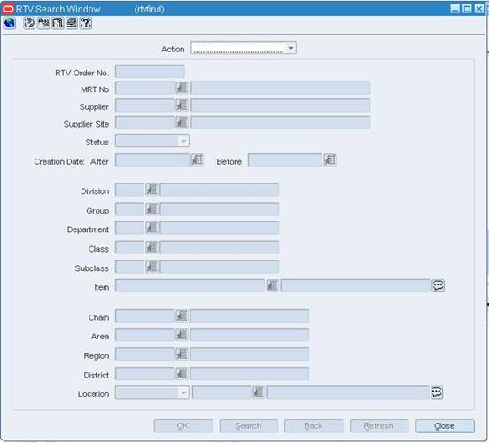Click the globe icon in the toolbar
The height and width of the screenshot is (443, 489).
pos(10,23)
